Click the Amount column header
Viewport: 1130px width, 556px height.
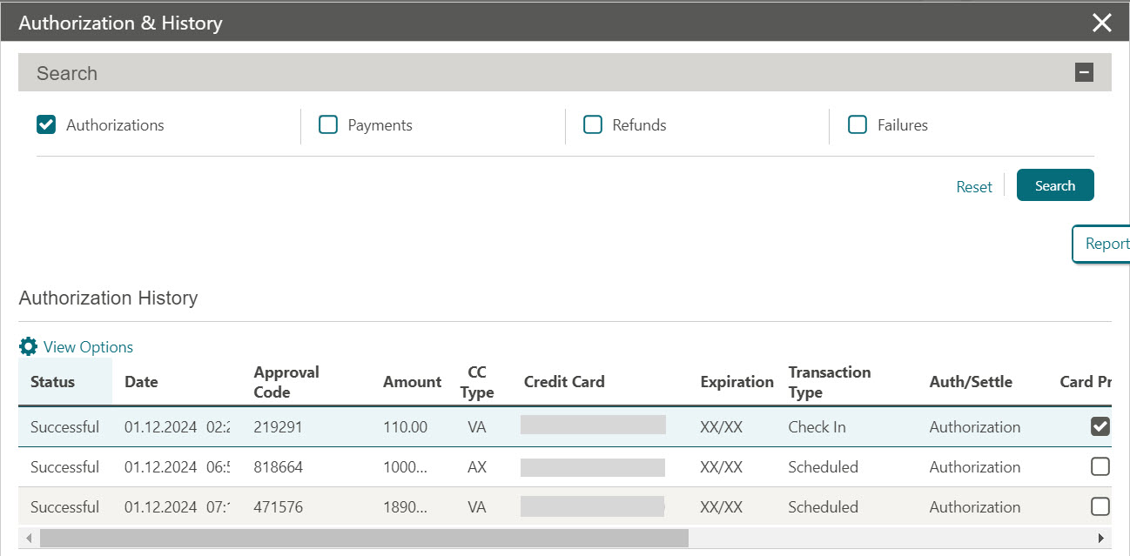(x=412, y=381)
